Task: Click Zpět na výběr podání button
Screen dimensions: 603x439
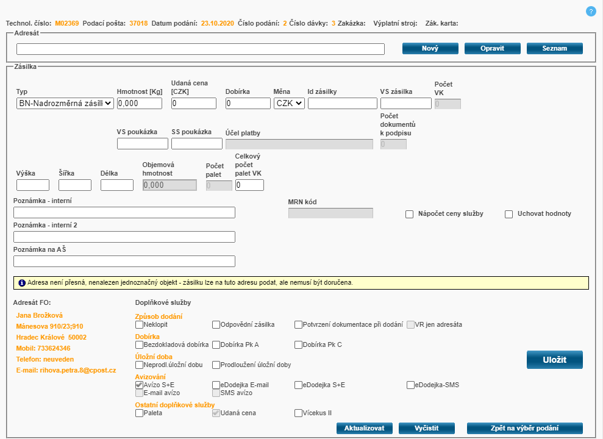Action: (x=524, y=428)
